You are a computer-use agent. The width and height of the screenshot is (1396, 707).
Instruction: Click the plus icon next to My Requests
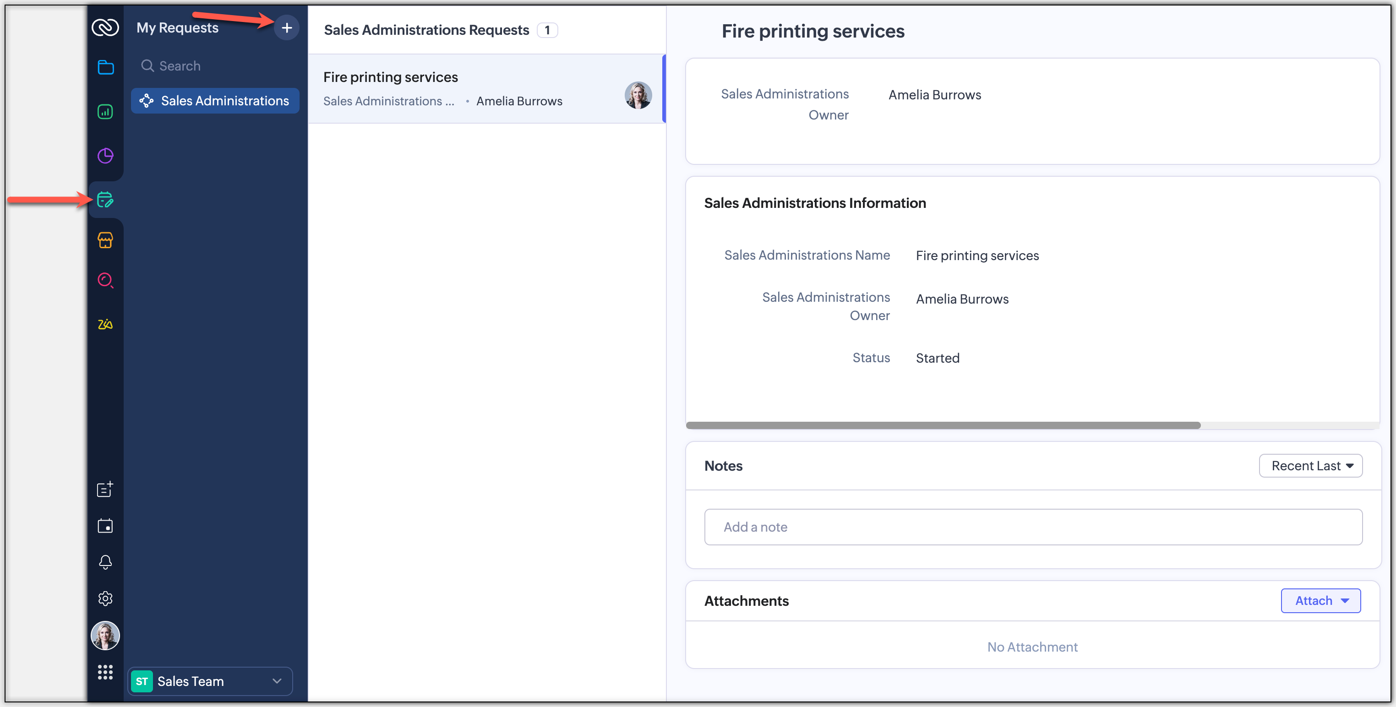click(x=287, y=27)
